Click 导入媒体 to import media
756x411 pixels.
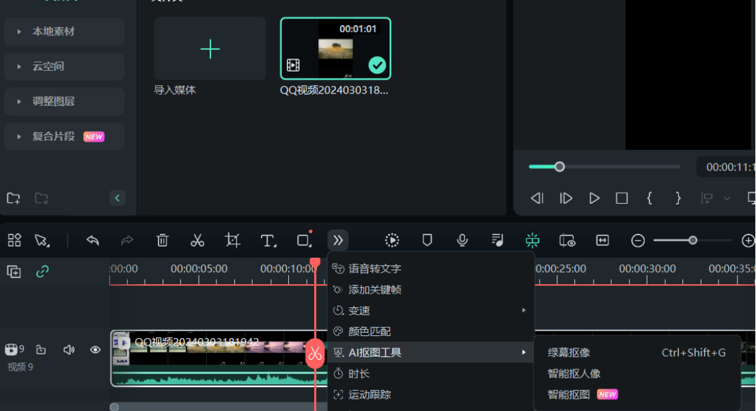(210, 48)
